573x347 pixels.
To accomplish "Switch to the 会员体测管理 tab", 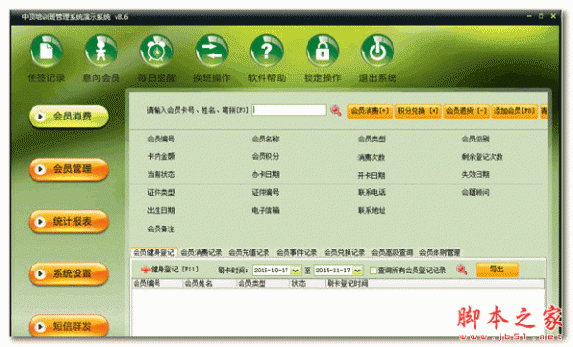I will 439,252.
